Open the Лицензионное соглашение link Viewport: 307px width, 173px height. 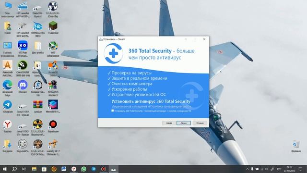(x=130, y=106)
